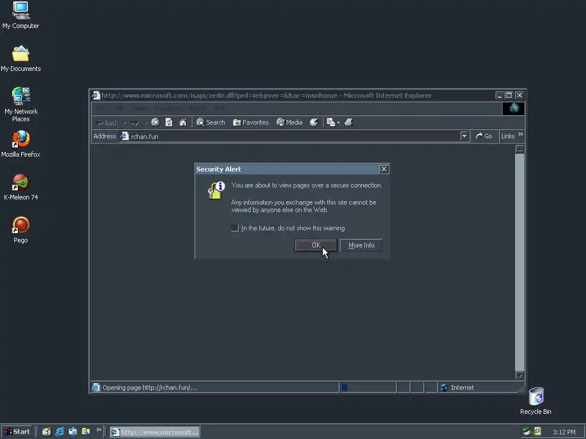Screen dimensions: 586x439
Task: Click the second system tray icon beside the clock
Action: 537,432
